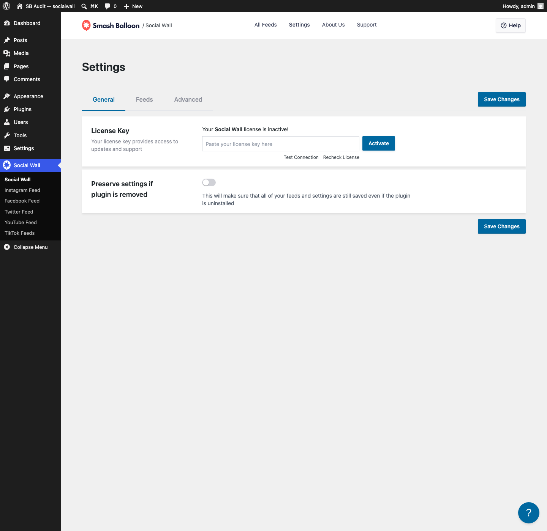Click Collapse Menu label
Screen dimensions: 547x531
(31, 247)
